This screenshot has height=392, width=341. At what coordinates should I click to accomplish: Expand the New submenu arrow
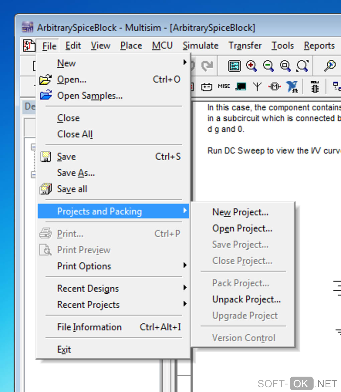tap(185, 62)
